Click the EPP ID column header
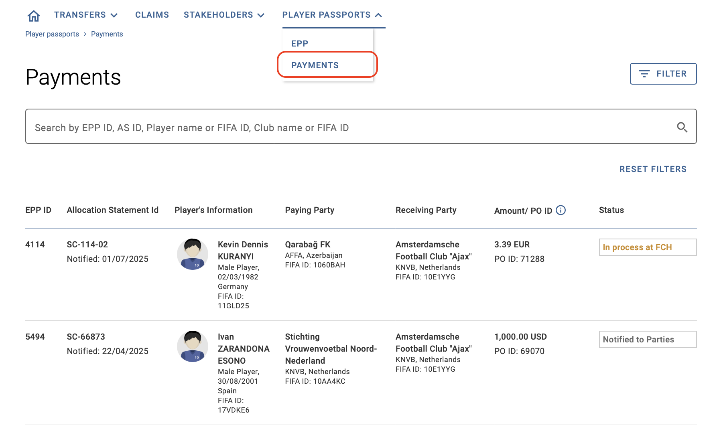This screenshot has height=425, width=715. (38, 210)
